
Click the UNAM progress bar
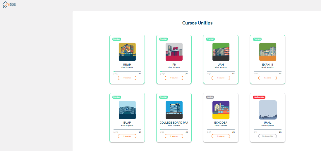pos(127,71)
